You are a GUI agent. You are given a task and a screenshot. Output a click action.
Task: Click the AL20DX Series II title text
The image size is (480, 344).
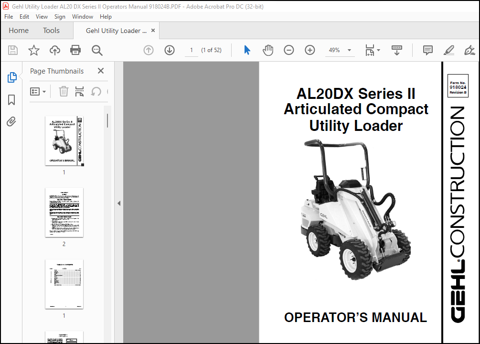coord(356,94)
